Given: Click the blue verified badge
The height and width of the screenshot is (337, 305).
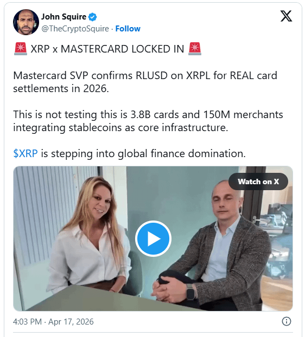Looking at the screenshot, I should (93, 17).
